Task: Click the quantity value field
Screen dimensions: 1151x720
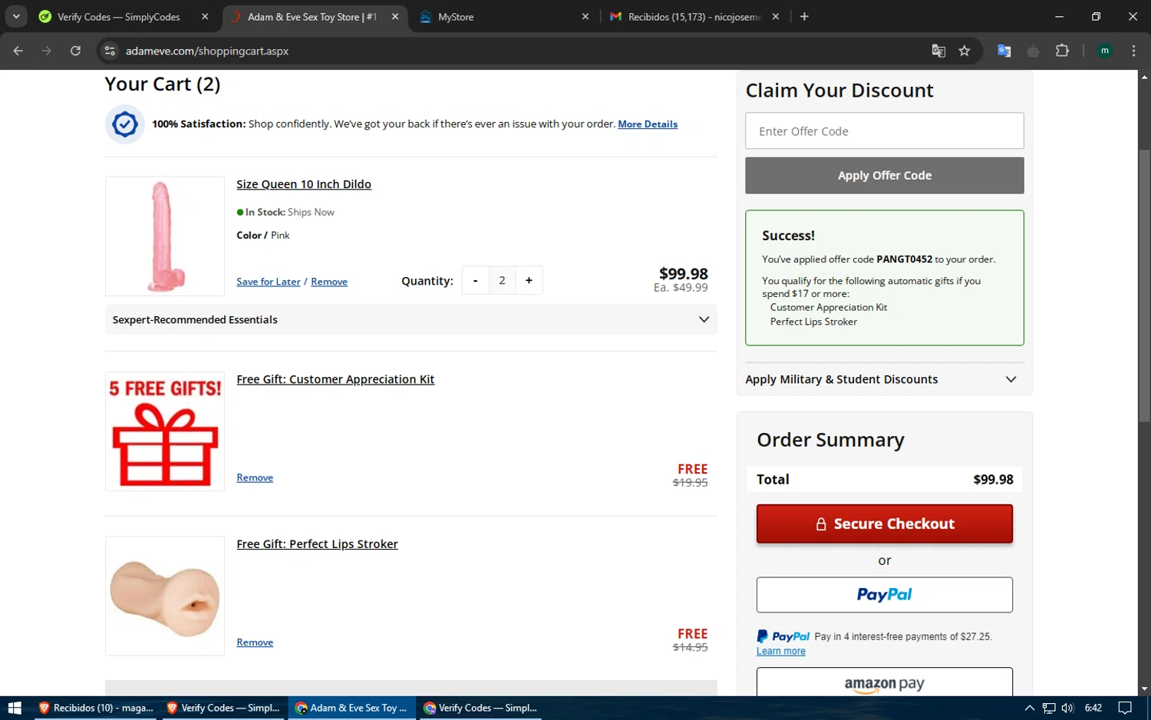Action: 502,280
